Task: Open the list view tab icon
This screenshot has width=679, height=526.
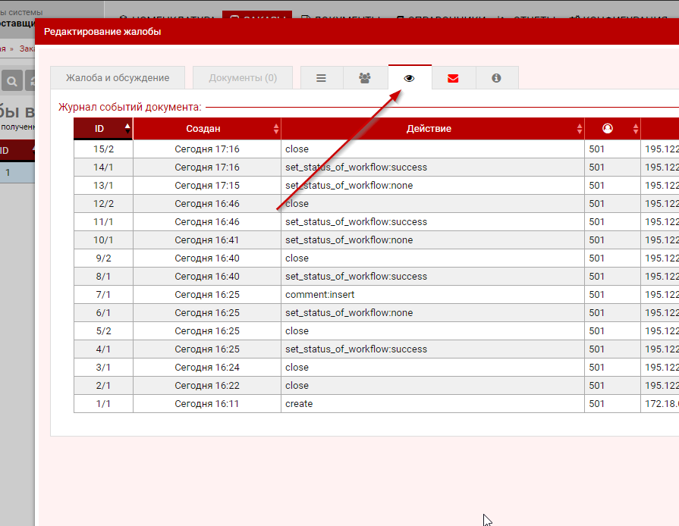Action: [x=321, y=78]
